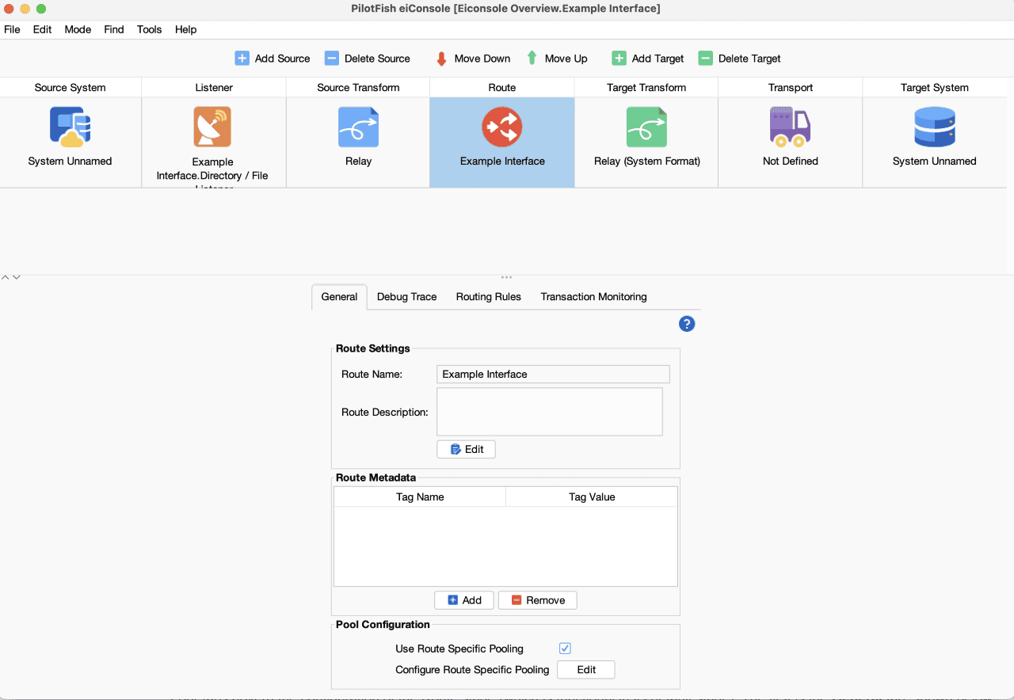Click the green Add Target plus icon
Screen dimensions: 1014x700
coord(619,59)
